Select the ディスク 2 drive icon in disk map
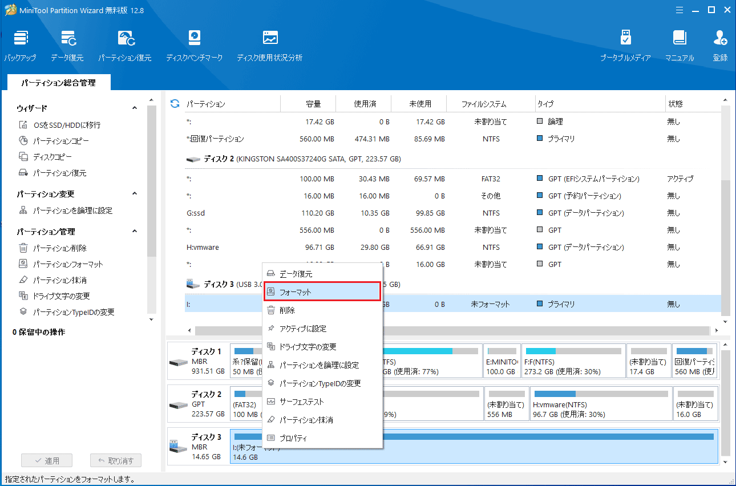Screen dimensions: 736x486 (178, 404)
